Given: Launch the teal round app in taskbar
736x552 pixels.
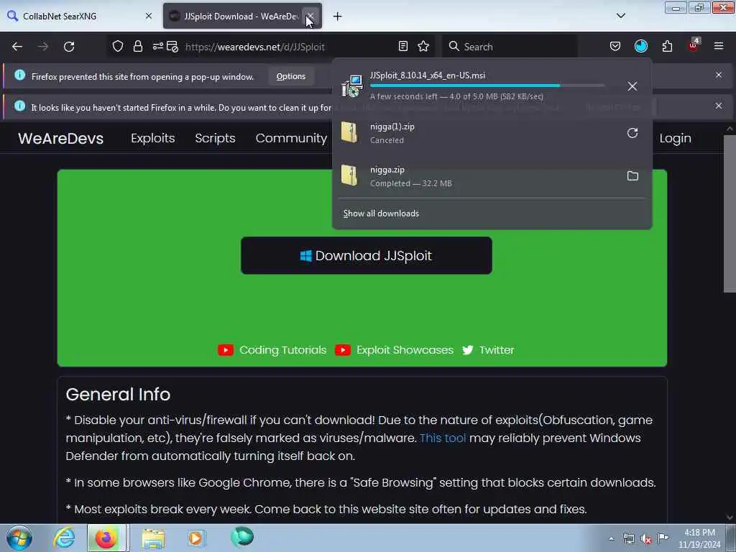Looking at the screenshot, I should [x=242, y=537].
